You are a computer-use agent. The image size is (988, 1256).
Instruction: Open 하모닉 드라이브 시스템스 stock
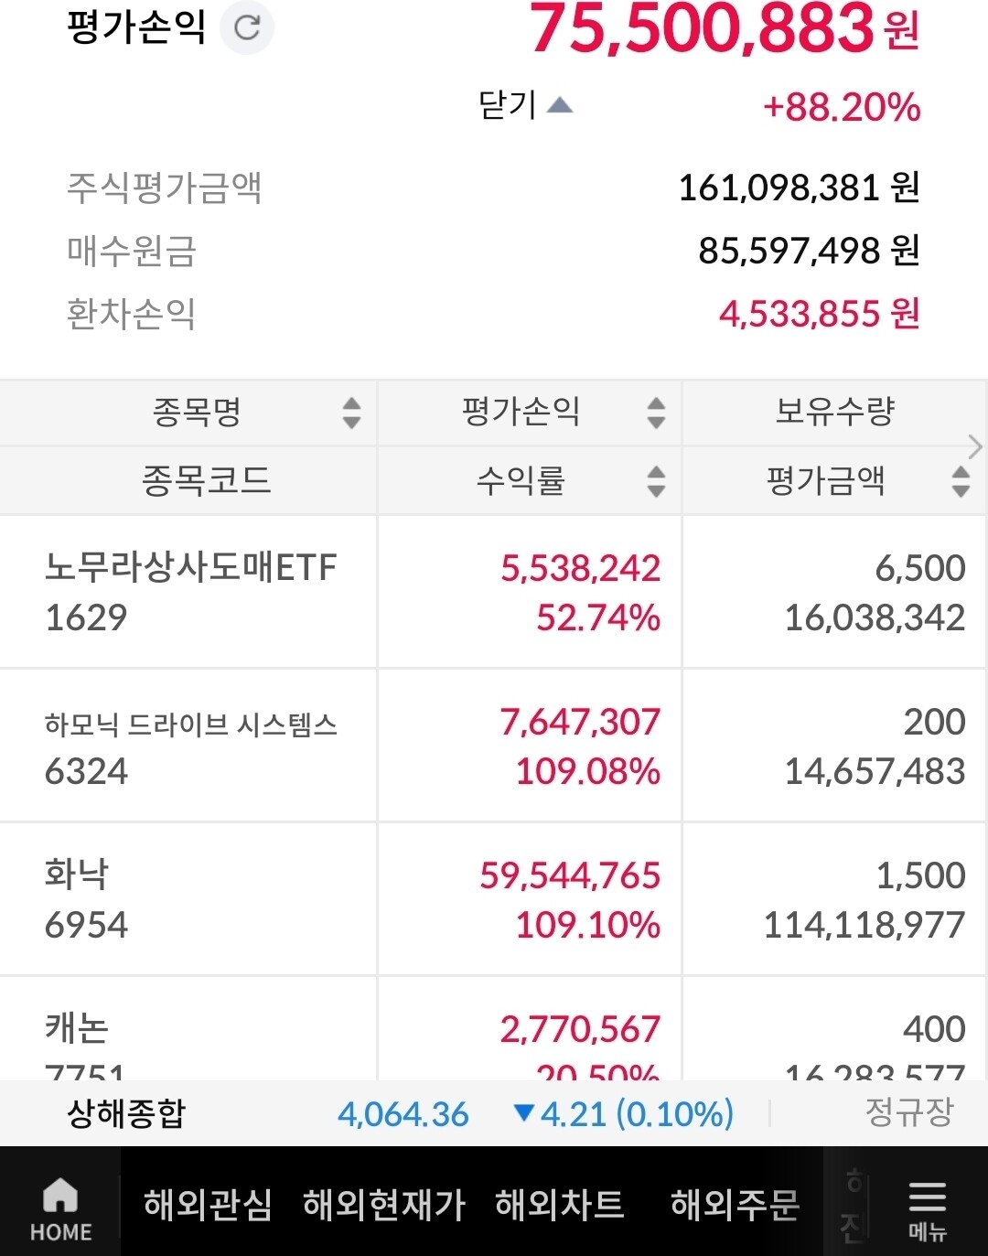pyautogui.click(x=493, y=746)
